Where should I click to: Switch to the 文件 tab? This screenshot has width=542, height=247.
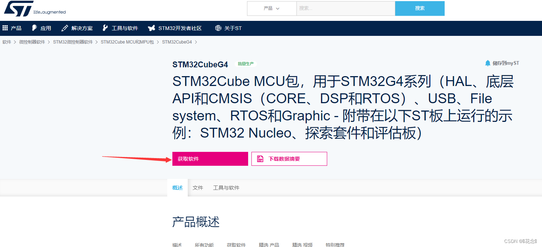coord(198,188)
